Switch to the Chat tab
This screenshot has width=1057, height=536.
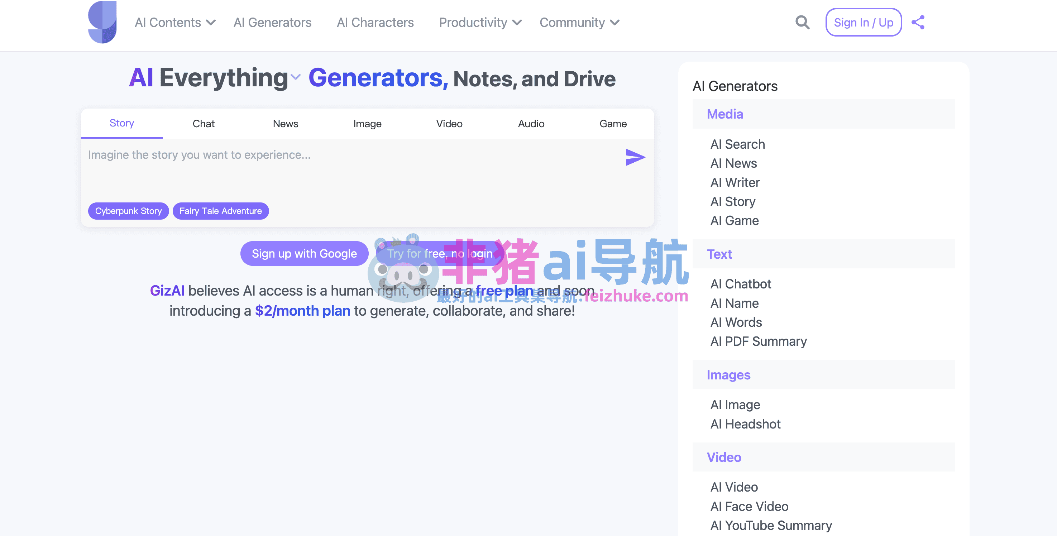tap(204, 124)
